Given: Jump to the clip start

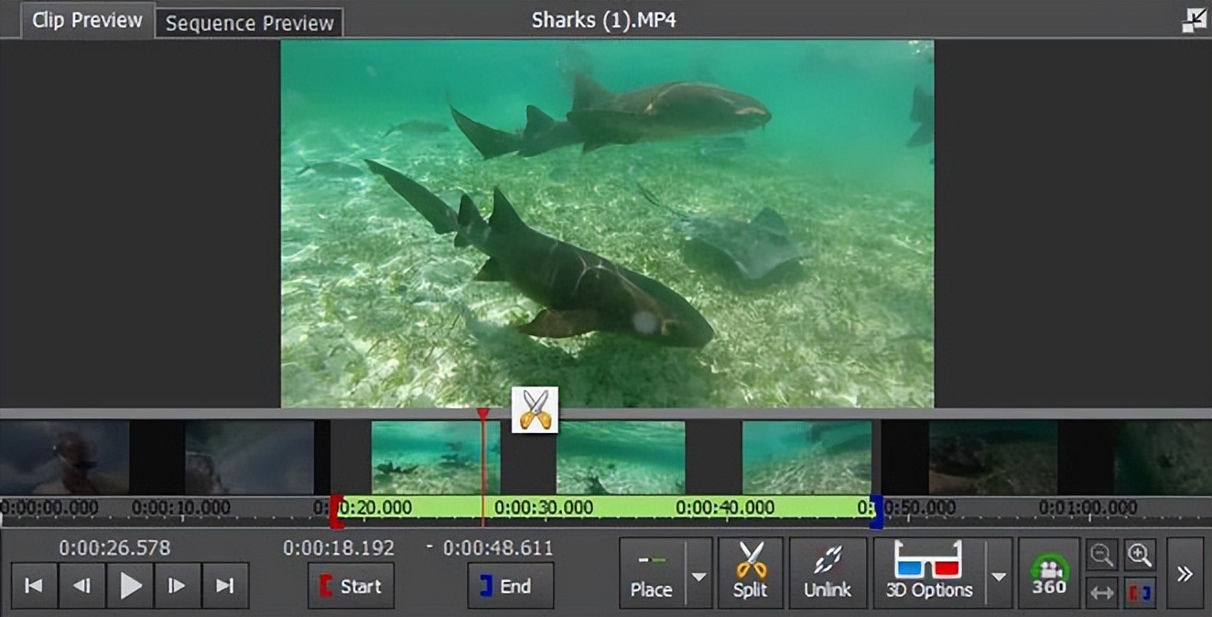Looking at the screenshot, I should point(34,586).
